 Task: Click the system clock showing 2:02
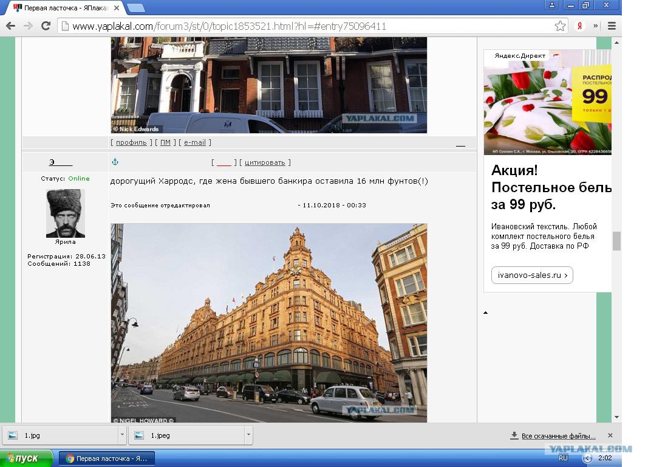(605, 458)
